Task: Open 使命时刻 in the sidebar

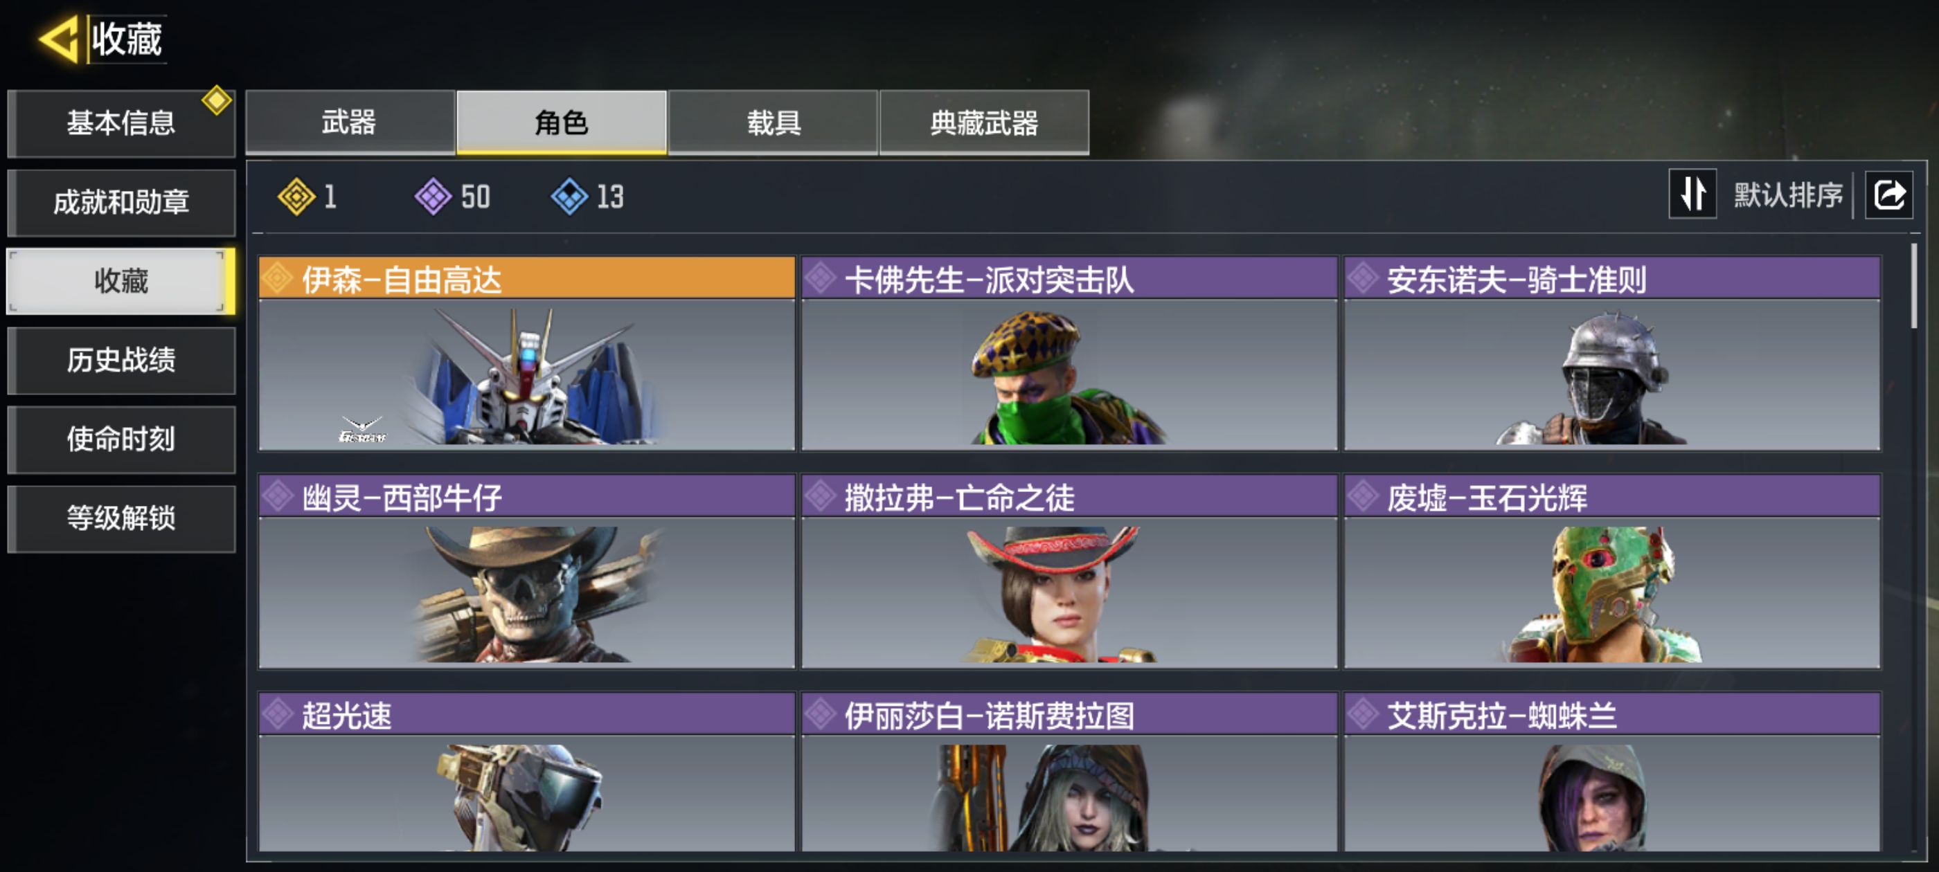Action: (x=121, y=439)
